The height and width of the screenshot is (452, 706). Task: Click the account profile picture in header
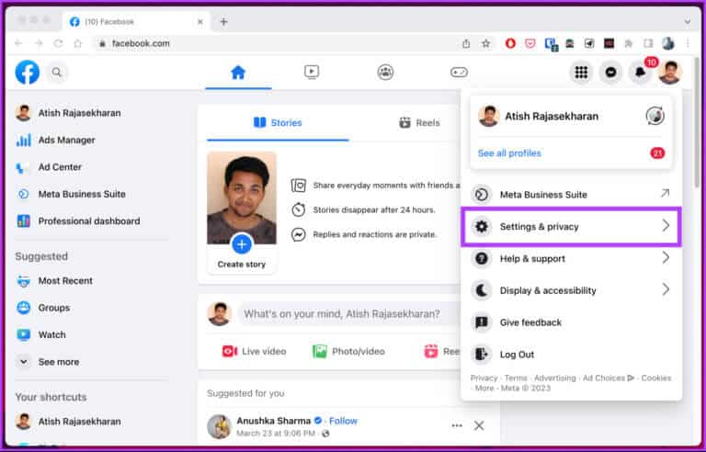pos(669,72)
